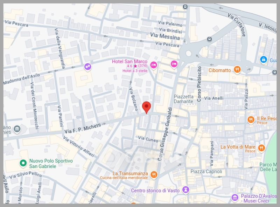
Task: Click Via Pescara label at the top left
Action: 16,23
